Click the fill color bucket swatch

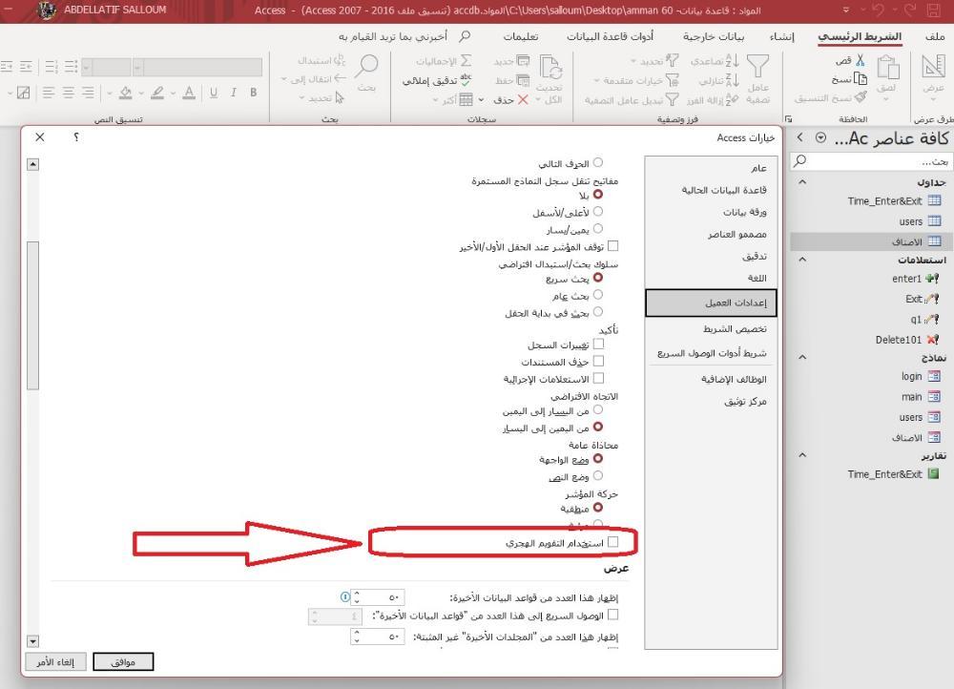[125, 93]
